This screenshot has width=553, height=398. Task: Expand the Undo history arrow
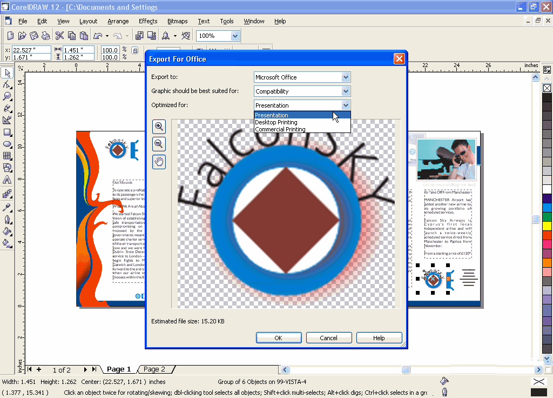[x=107, y=36]
